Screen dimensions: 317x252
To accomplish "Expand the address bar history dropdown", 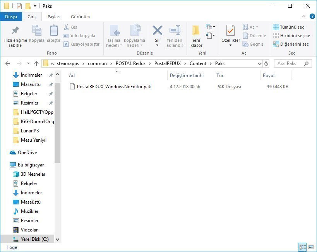I will click(x=260, y=64).
